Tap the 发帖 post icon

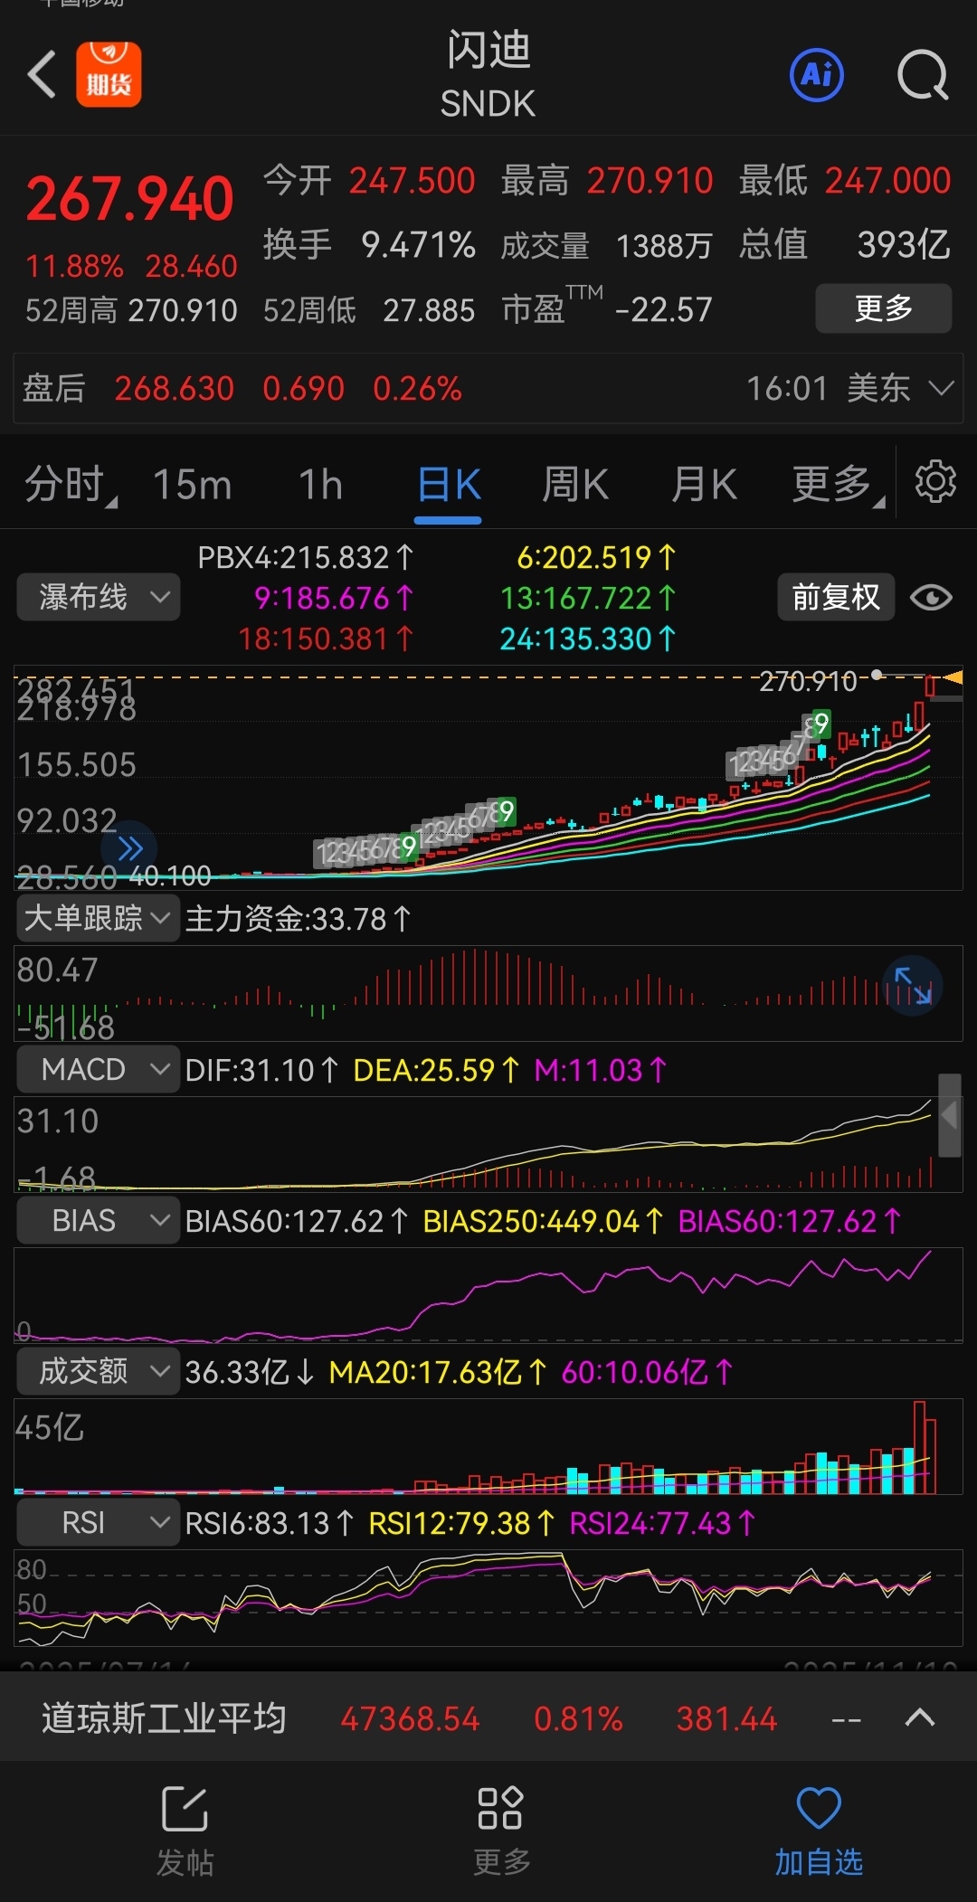pyautogui.click(x=185, y=1831)
